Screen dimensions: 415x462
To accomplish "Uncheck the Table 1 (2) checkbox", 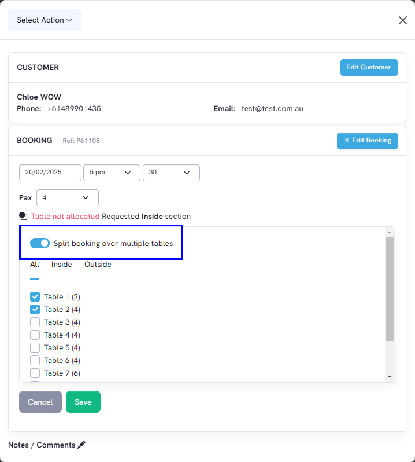I will pyautogui.click(x=35, y=296).
